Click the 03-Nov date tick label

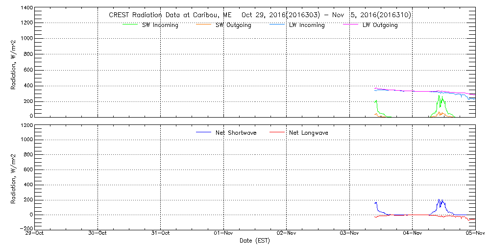(x=349, y=234)
